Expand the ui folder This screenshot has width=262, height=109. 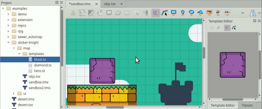(x=14, y=93)
